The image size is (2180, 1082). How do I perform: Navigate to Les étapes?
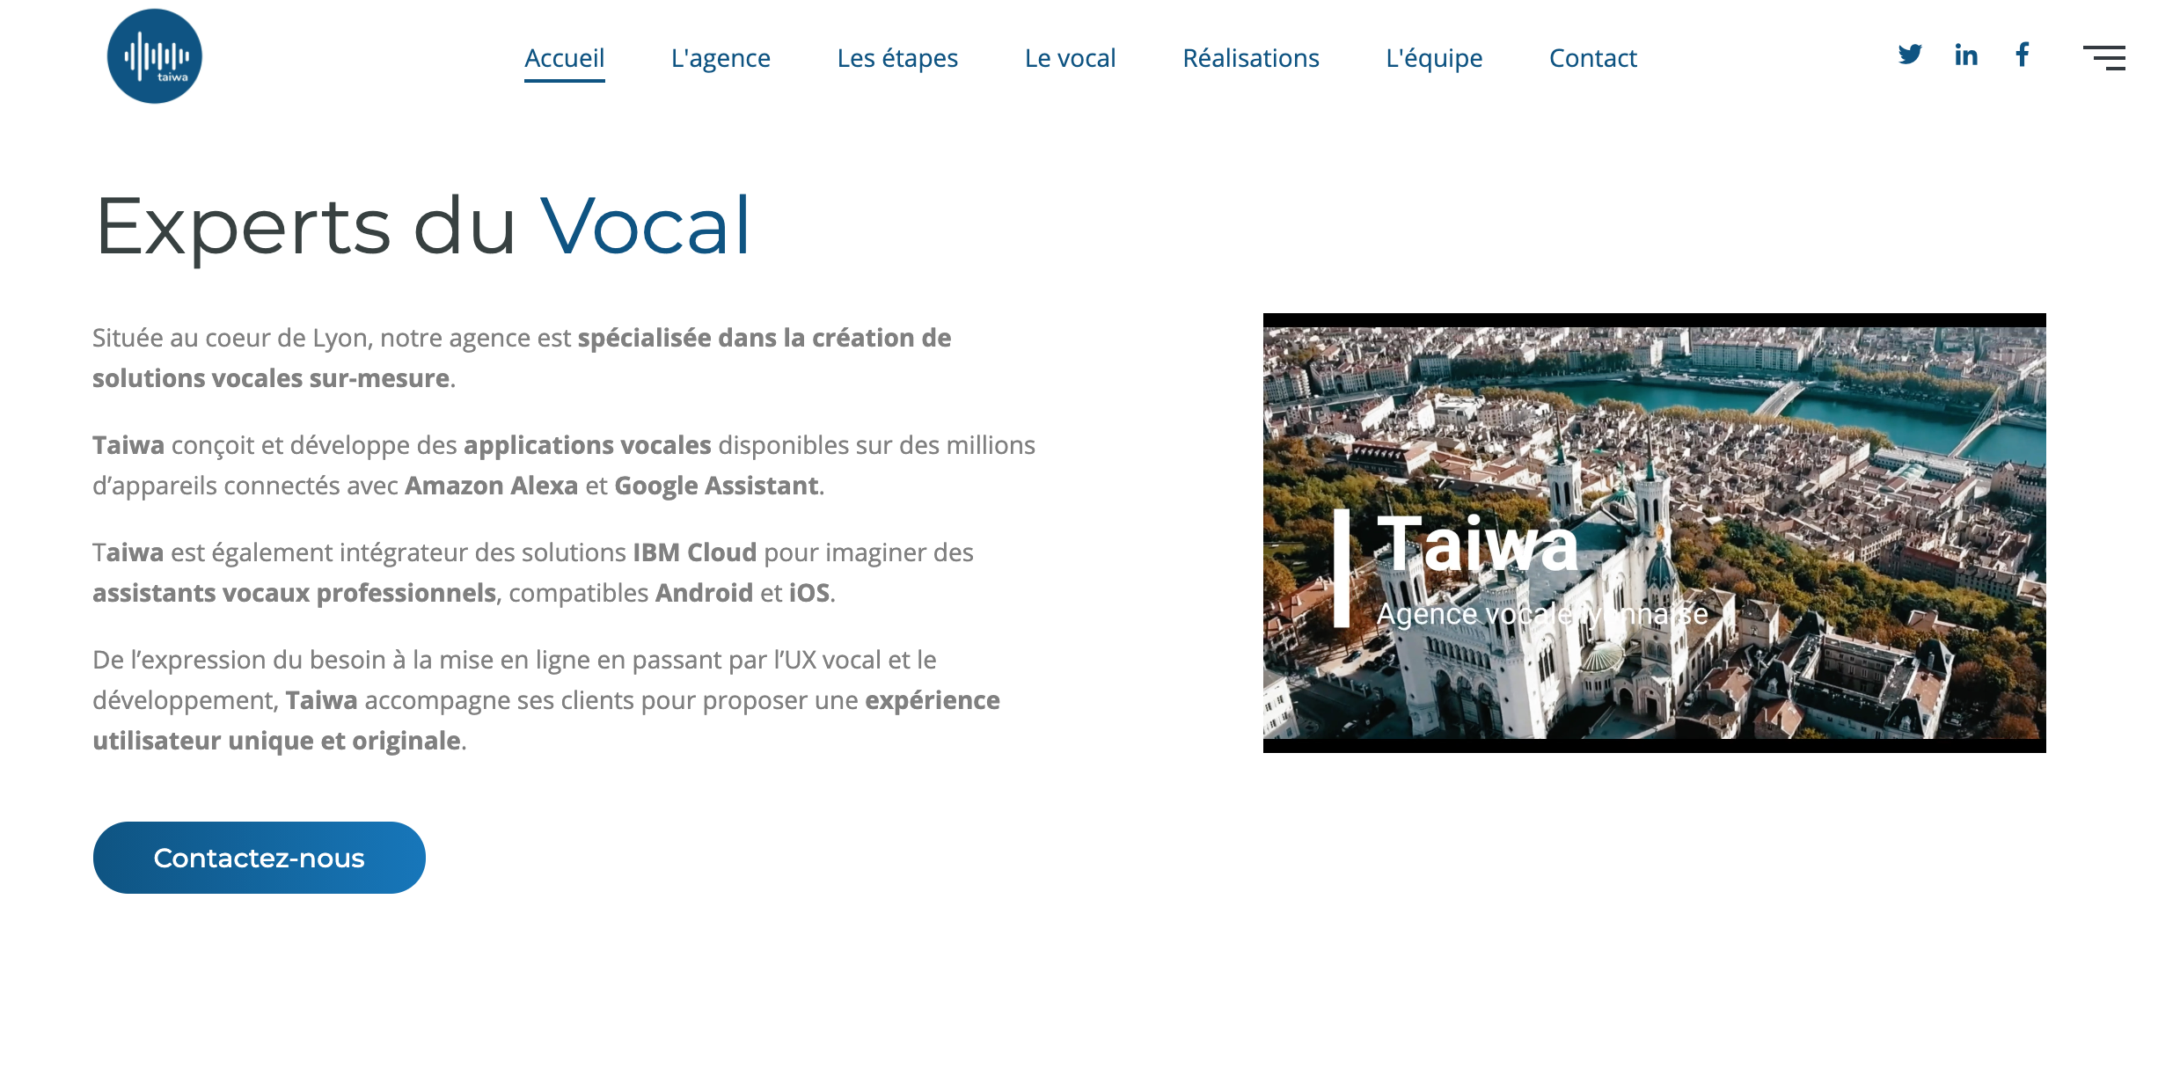(x=897, y=58)
